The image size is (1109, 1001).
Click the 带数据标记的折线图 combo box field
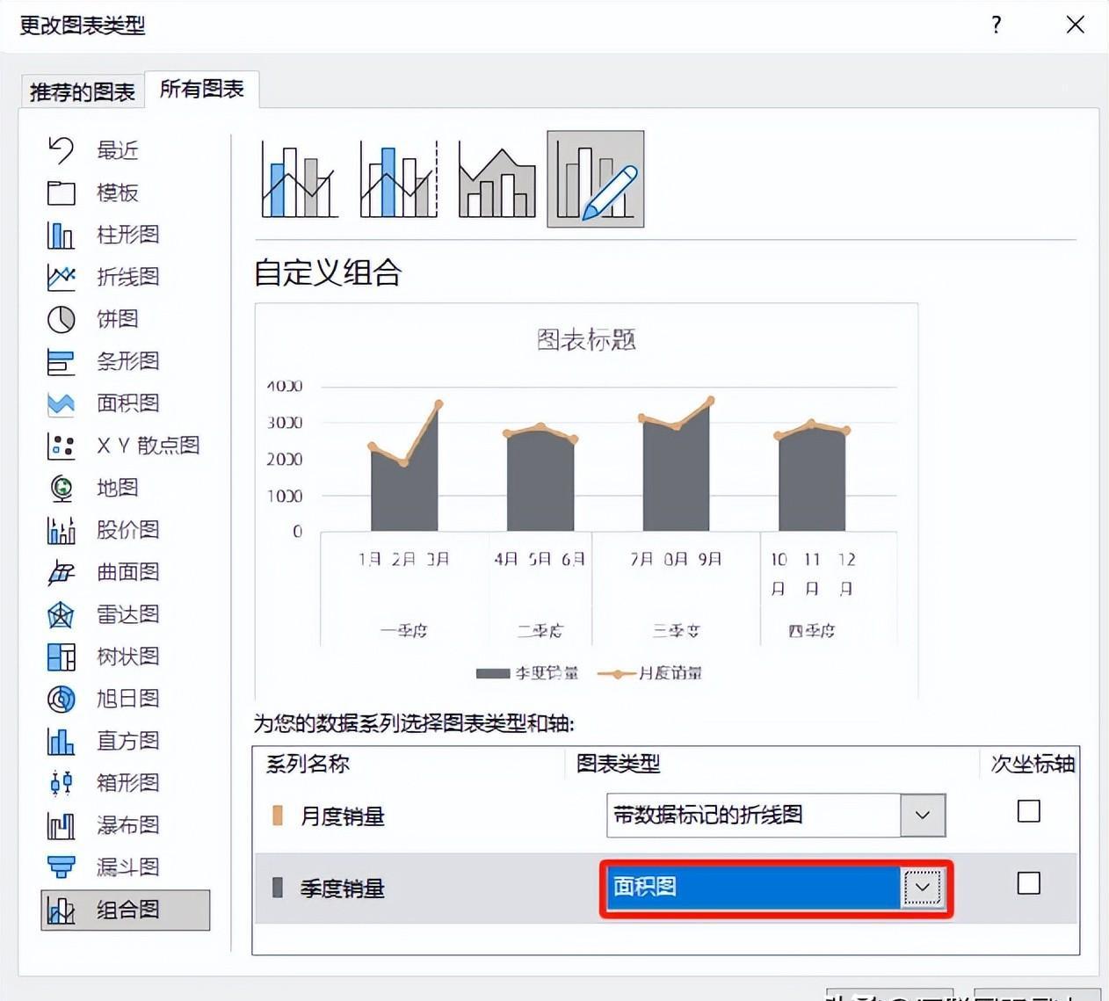(776, 815)
